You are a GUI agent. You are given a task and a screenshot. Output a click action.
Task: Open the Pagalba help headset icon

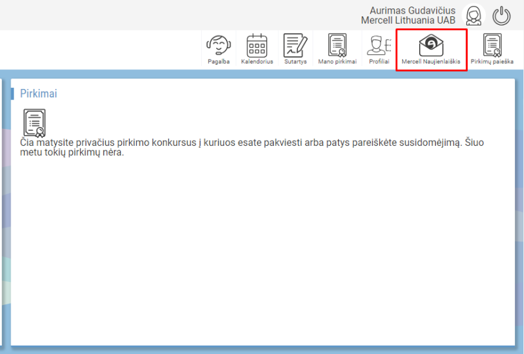coord(219,45)
